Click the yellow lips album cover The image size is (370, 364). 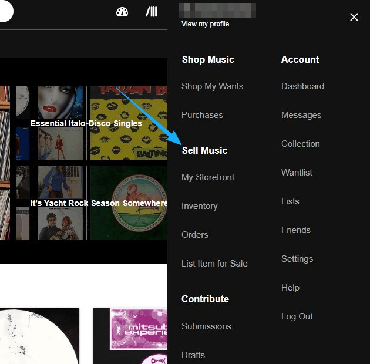pos(129,123)
